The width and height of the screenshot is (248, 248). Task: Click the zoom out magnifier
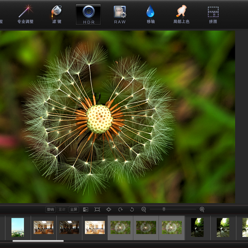click(144, 209)
